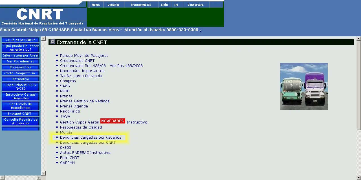Screen dimensions: 361x180
Task: Open Denuncias cargadas por usuarios
Action: [x=91, y=138]
